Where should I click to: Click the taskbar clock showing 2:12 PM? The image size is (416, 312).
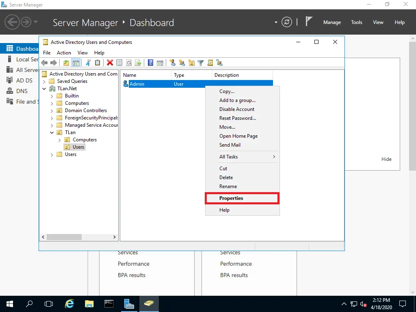(x=381, y=304)
